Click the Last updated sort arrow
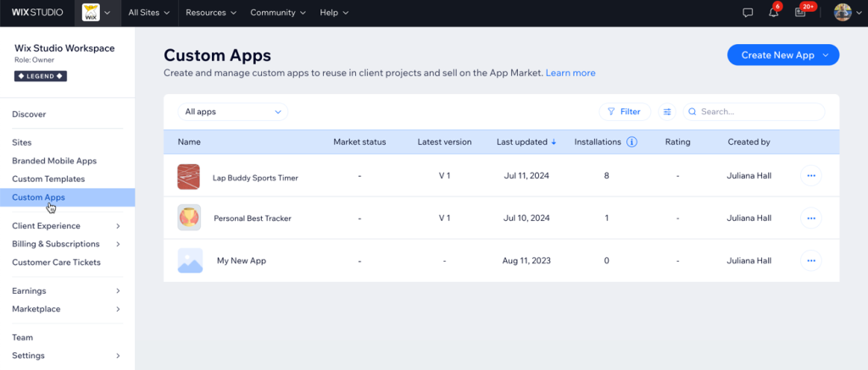The width and height of the screenshot is (868, 370). click(x=554, y=142)
